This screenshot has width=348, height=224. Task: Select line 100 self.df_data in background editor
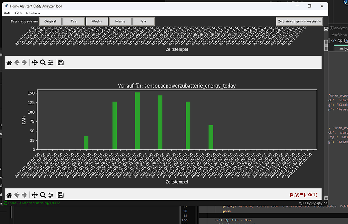coord(233,220)
